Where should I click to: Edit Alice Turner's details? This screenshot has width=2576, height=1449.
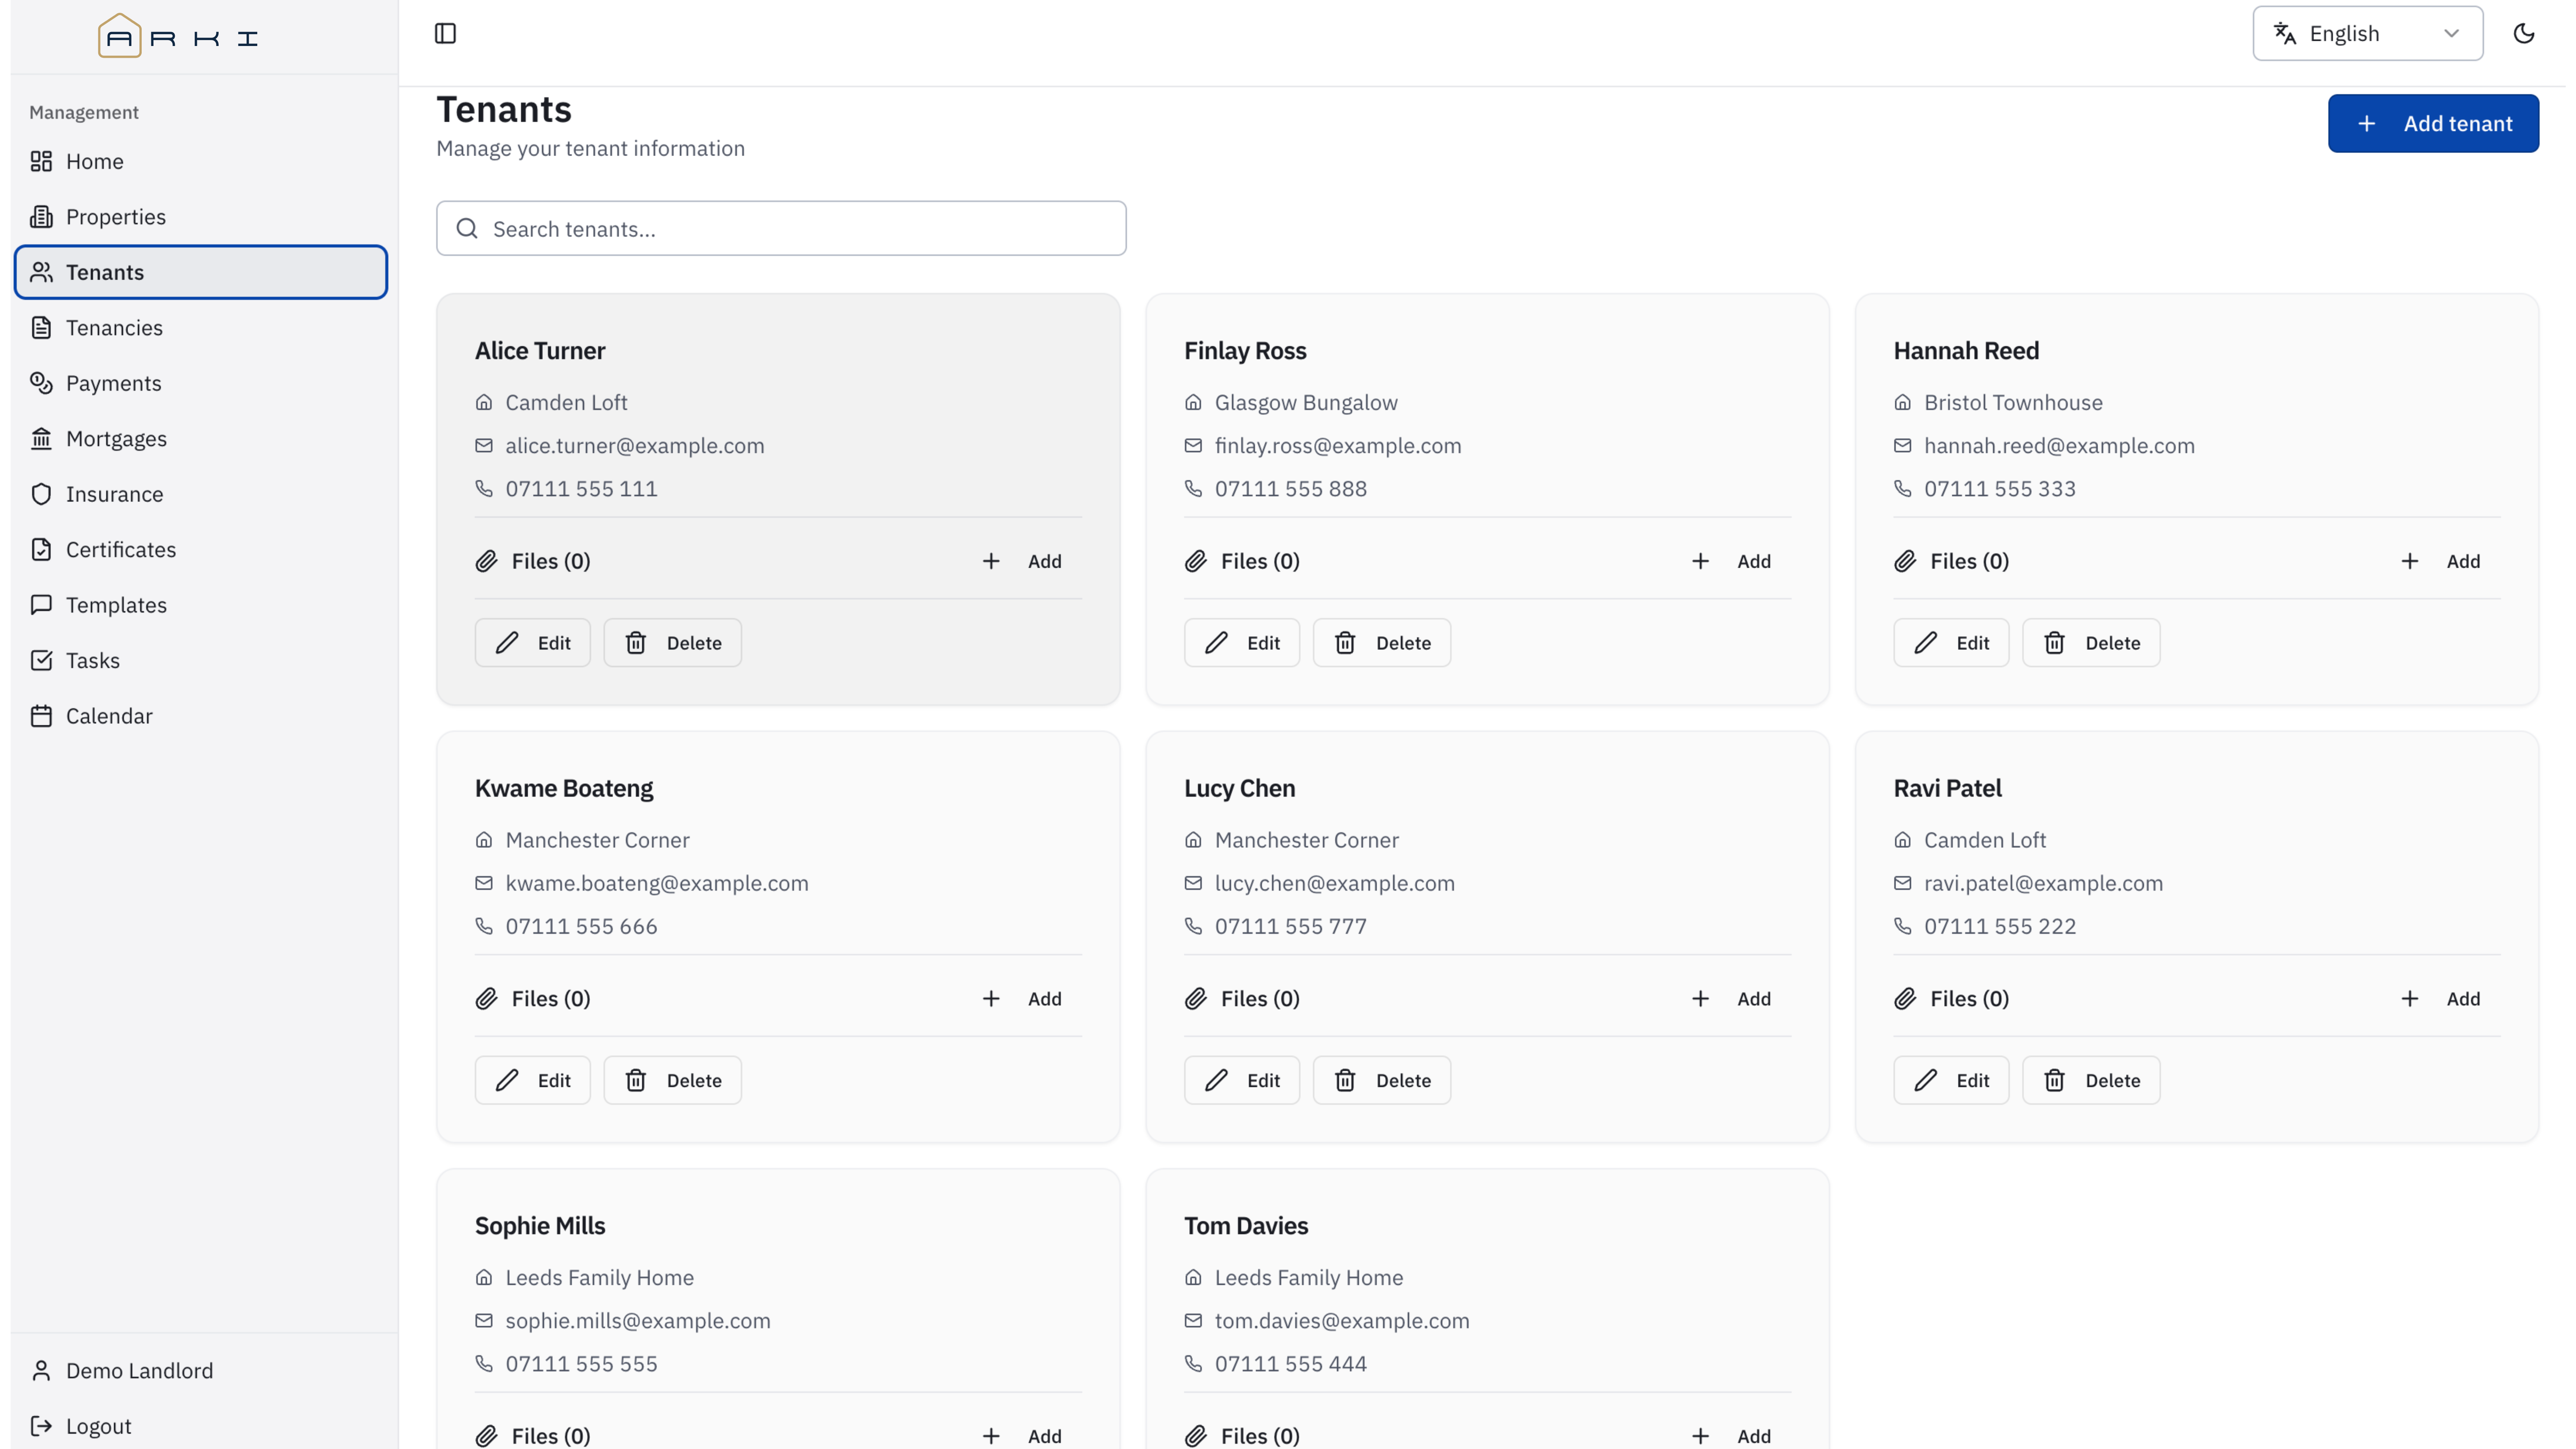[x=532, y=643]
